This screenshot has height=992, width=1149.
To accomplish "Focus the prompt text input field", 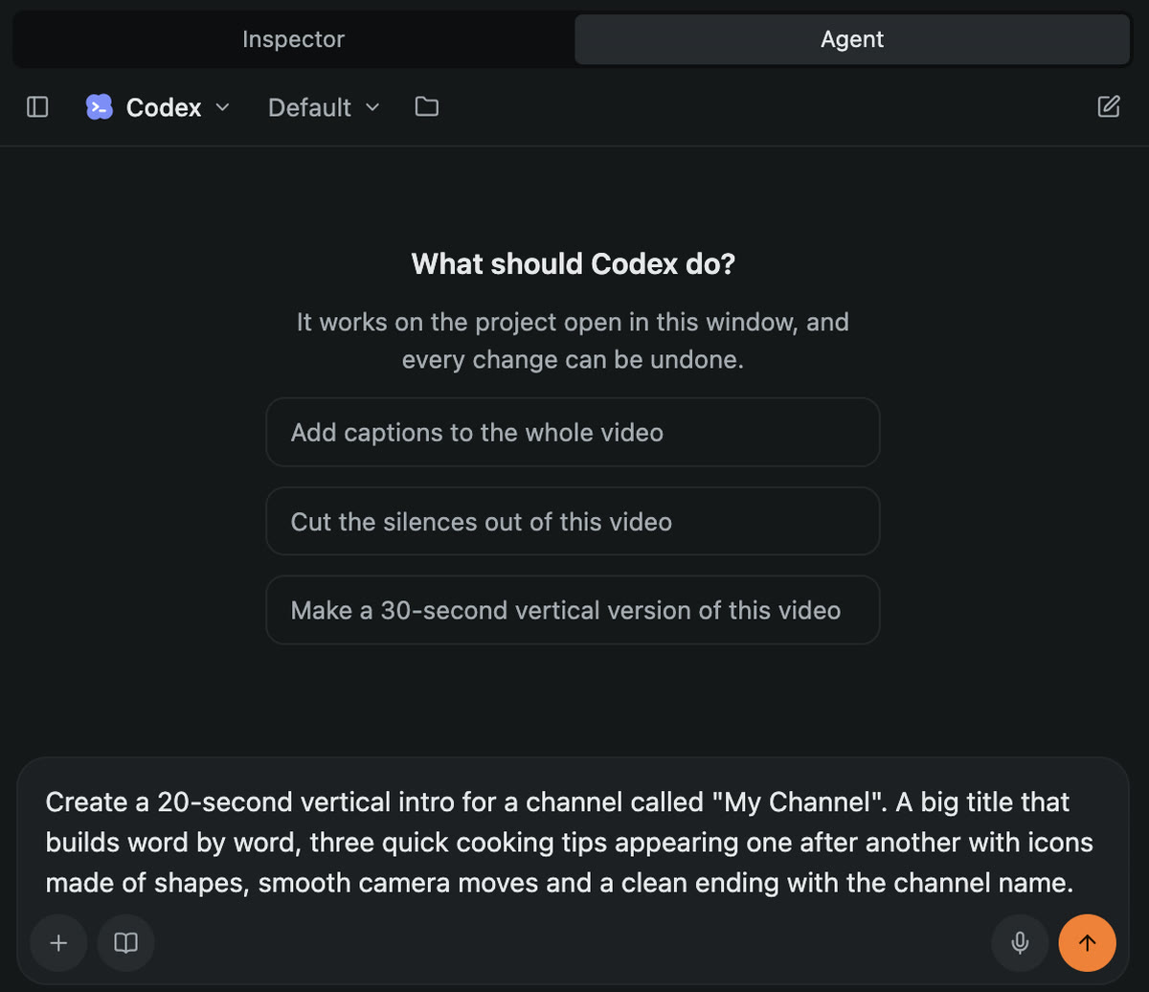I will (x=573, y=842).
